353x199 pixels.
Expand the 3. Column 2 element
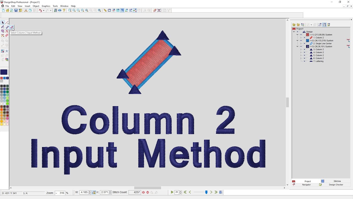click(301, 49)
